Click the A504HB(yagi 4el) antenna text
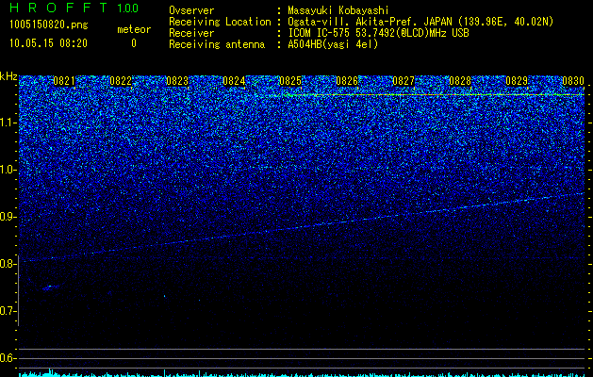 click(333, 44)
